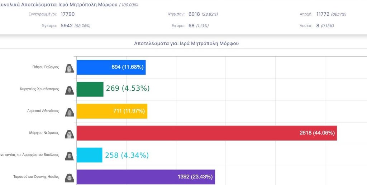Click the candidate name Μόρφου Νεόφυτος
This screenshot has height=185, width=367.
tap(44, 133)
